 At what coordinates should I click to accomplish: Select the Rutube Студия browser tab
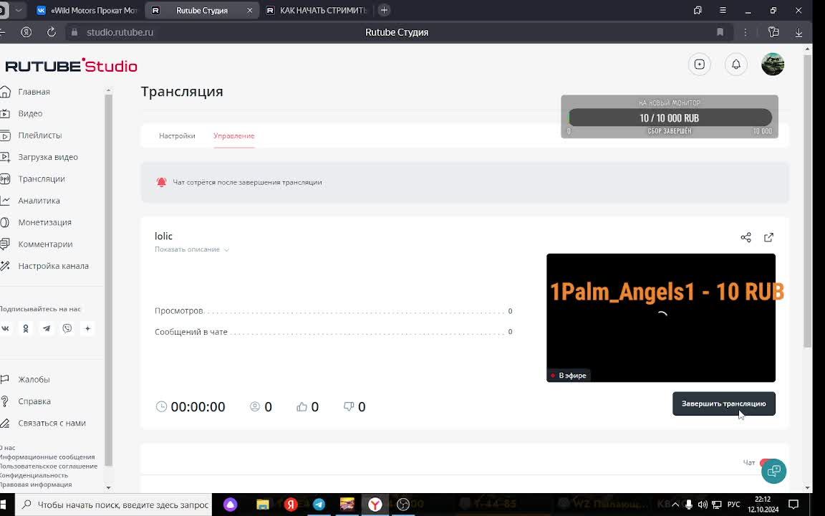(201, 11)
